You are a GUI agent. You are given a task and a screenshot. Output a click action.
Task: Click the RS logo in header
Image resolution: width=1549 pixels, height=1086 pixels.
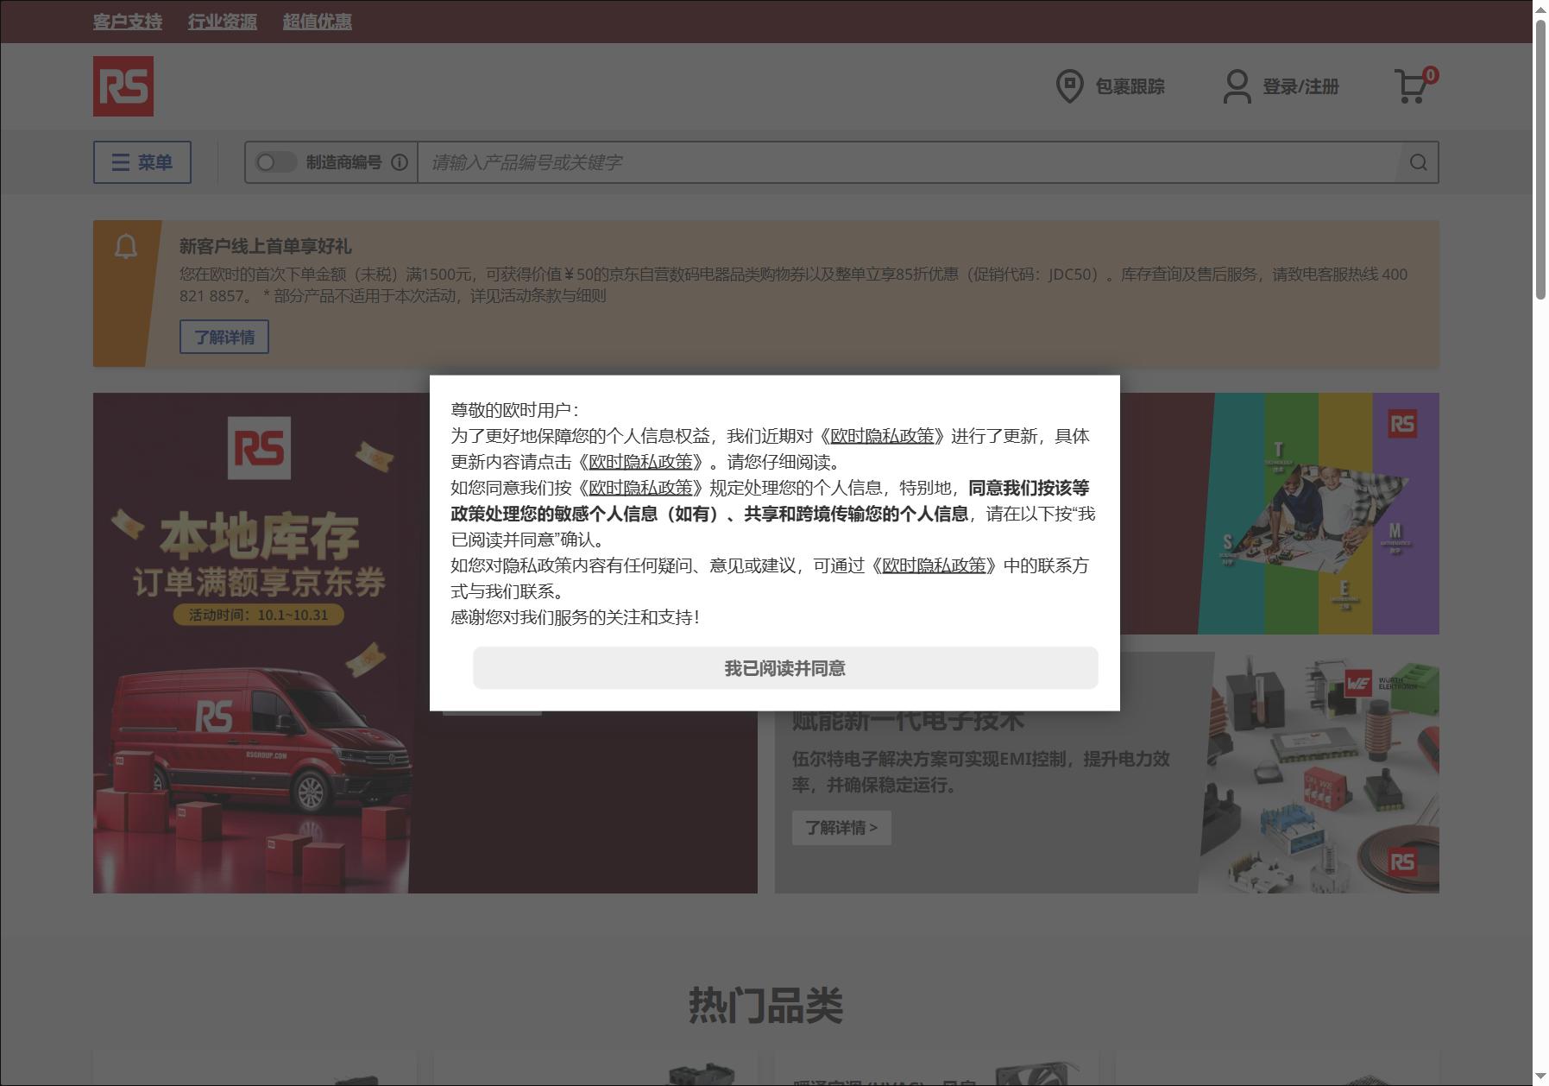pyautogui.click(x=123, y=86)
